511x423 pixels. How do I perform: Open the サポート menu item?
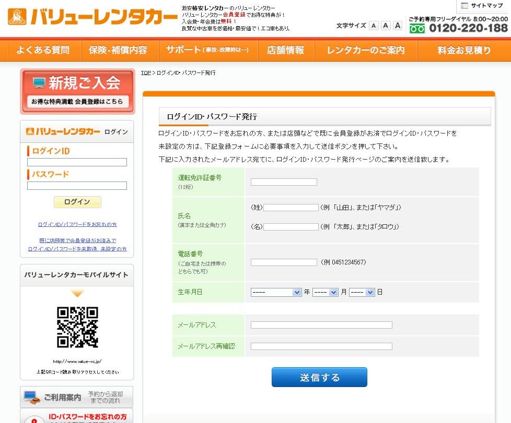[207, 50]
